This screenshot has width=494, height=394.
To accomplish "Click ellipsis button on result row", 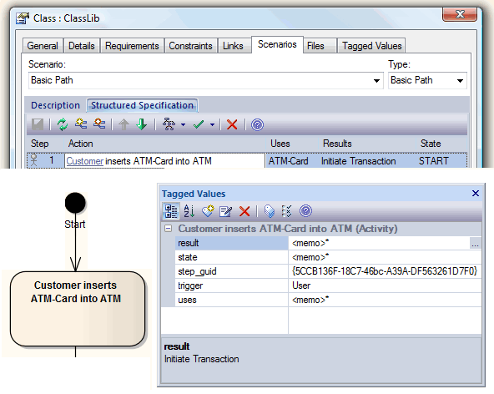I will 475,244.
